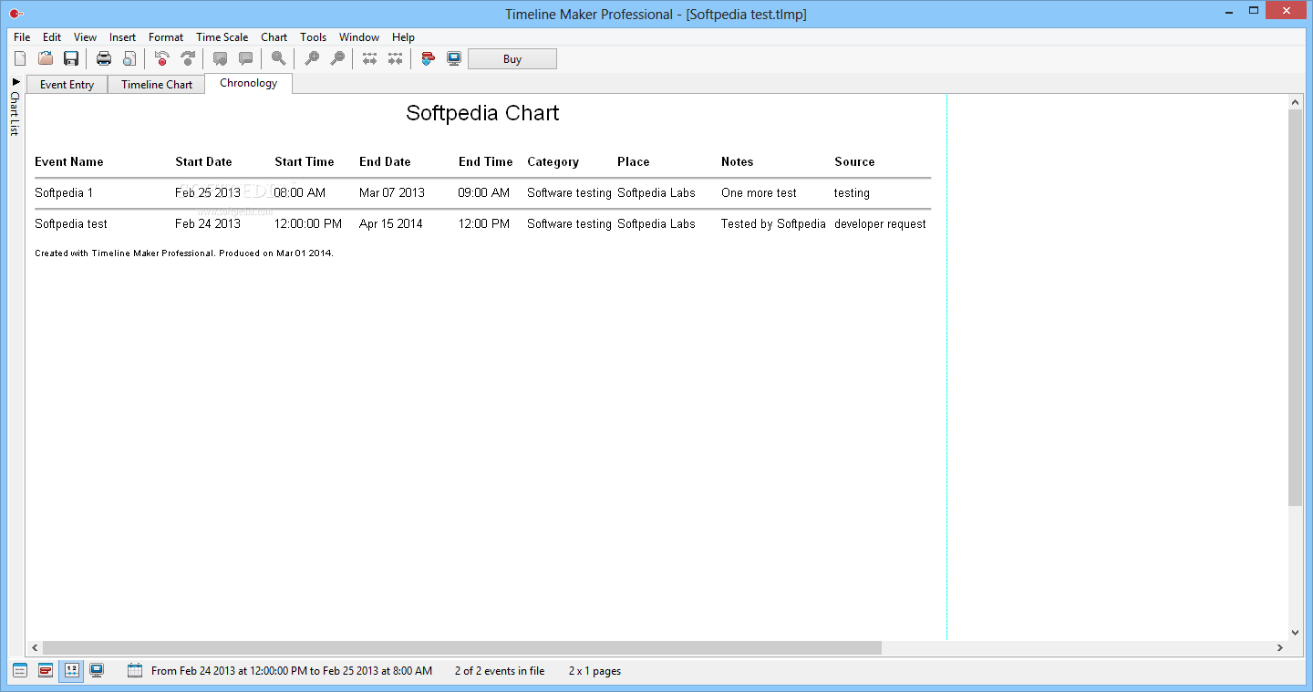Image resolution: width=1313 pixels, height=692 pixels.
Task: Click the app icon in the title bar
Action: pos(15,14)
